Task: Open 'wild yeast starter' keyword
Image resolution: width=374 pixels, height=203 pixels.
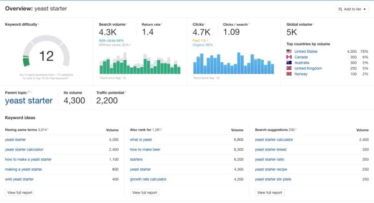Action: (x=19, y=179)
